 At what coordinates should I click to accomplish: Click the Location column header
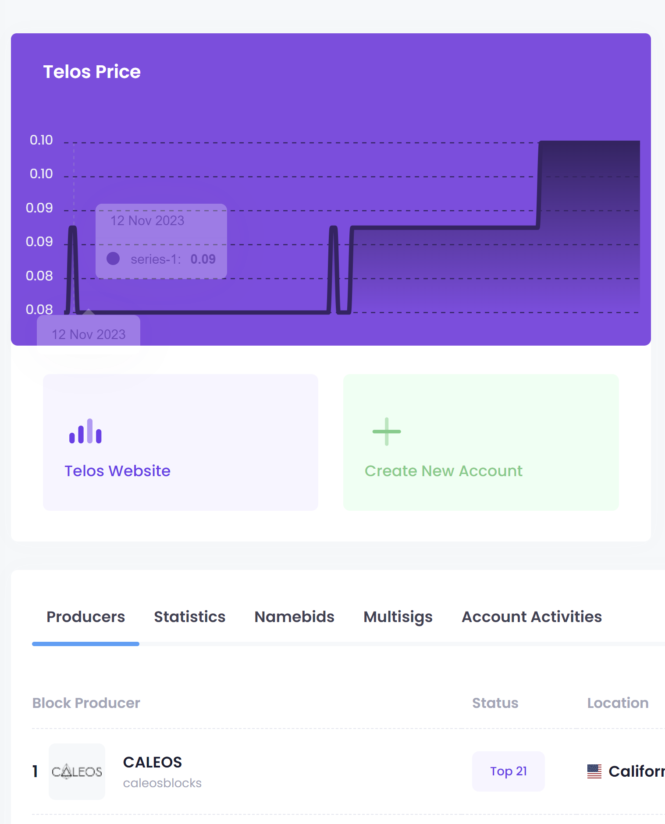tap(617, 703)
